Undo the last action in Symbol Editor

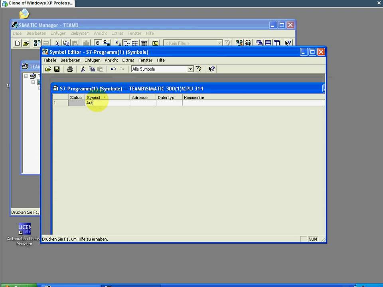113,69
